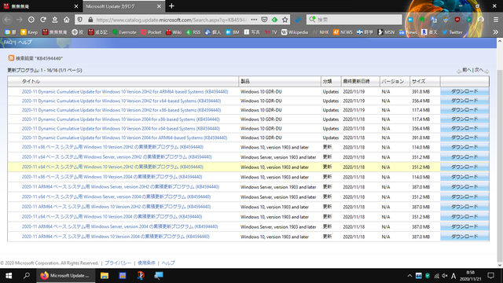Screen dimensions: 503x283
Task: Switch to the first browser tab
Action: pyautogui.click(x=41, y=6)
